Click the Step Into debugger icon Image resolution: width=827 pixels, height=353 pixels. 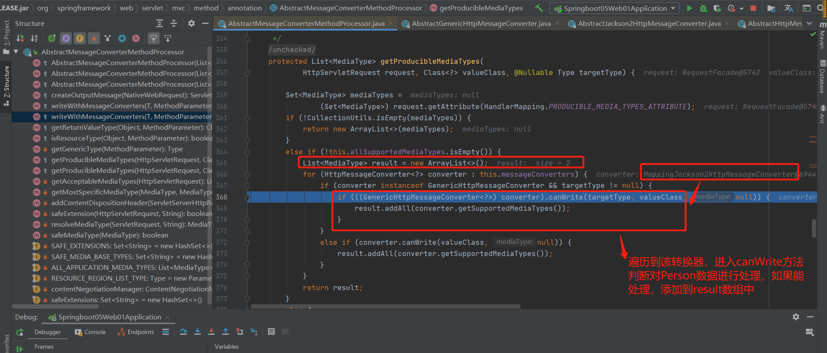[x=198, y=331]
